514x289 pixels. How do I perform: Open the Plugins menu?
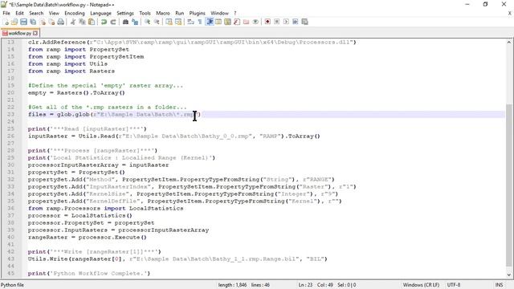(x=197, y=13)
